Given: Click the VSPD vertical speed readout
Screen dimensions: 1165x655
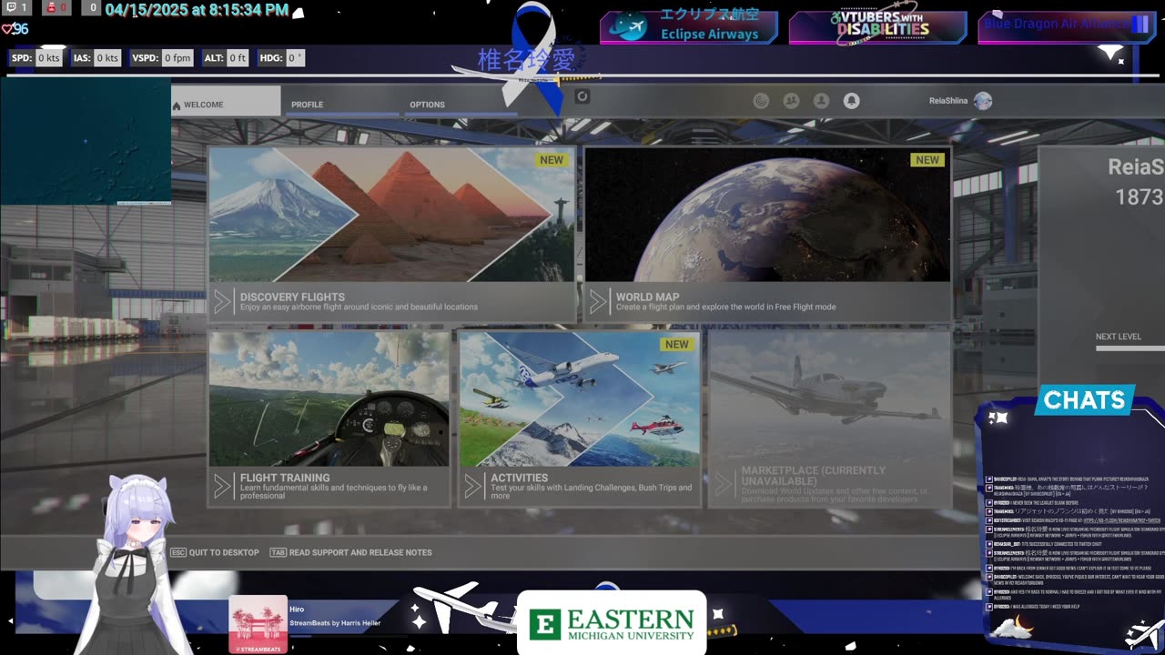Looking at the screenshot, I should coord(162,58).
